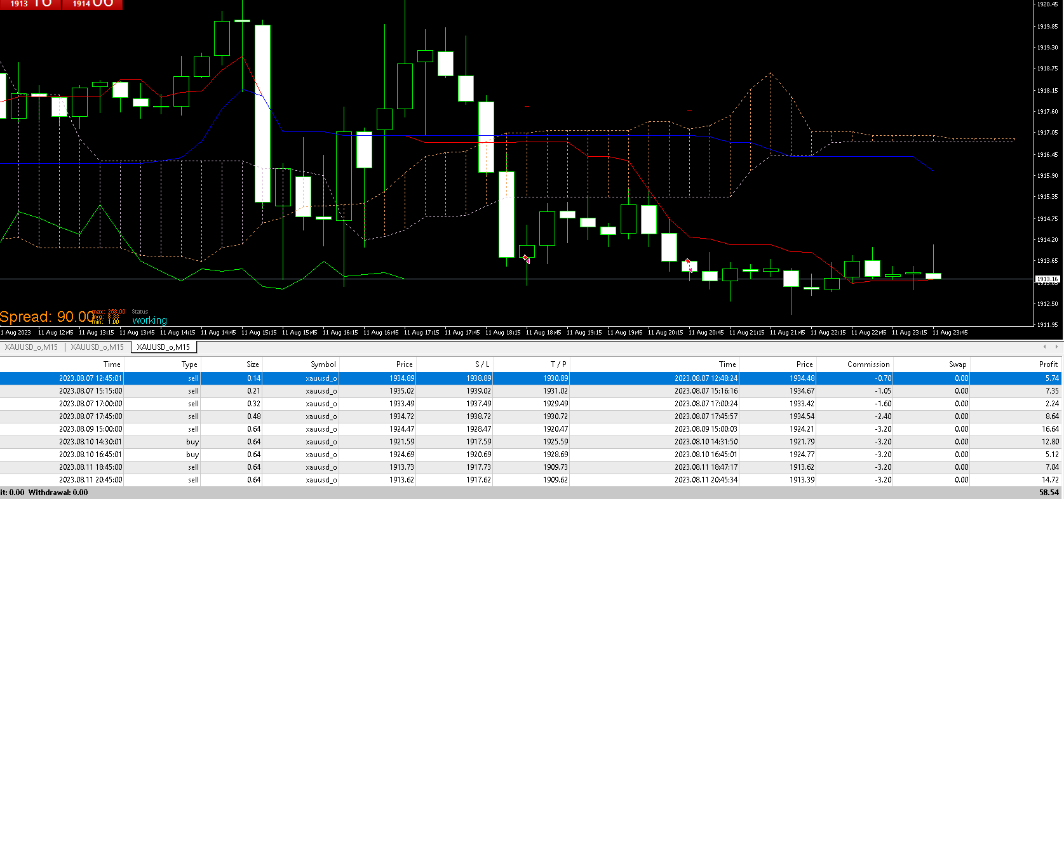The height and width of the screenshot is (857, 1064).
Task: Click the profit value 14.72
Action: coord(1050,480)
